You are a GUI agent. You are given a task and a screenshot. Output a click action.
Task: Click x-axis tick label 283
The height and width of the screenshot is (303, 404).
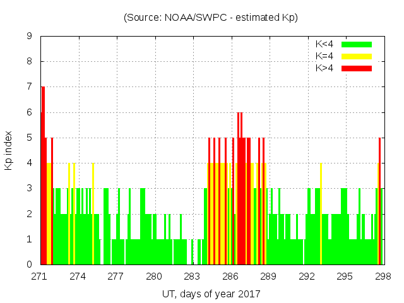[192, 276]
